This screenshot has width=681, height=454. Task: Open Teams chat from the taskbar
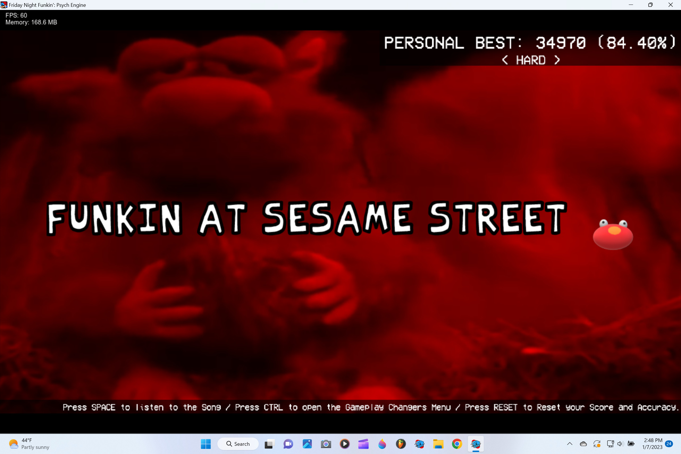[x=288, y=444]
